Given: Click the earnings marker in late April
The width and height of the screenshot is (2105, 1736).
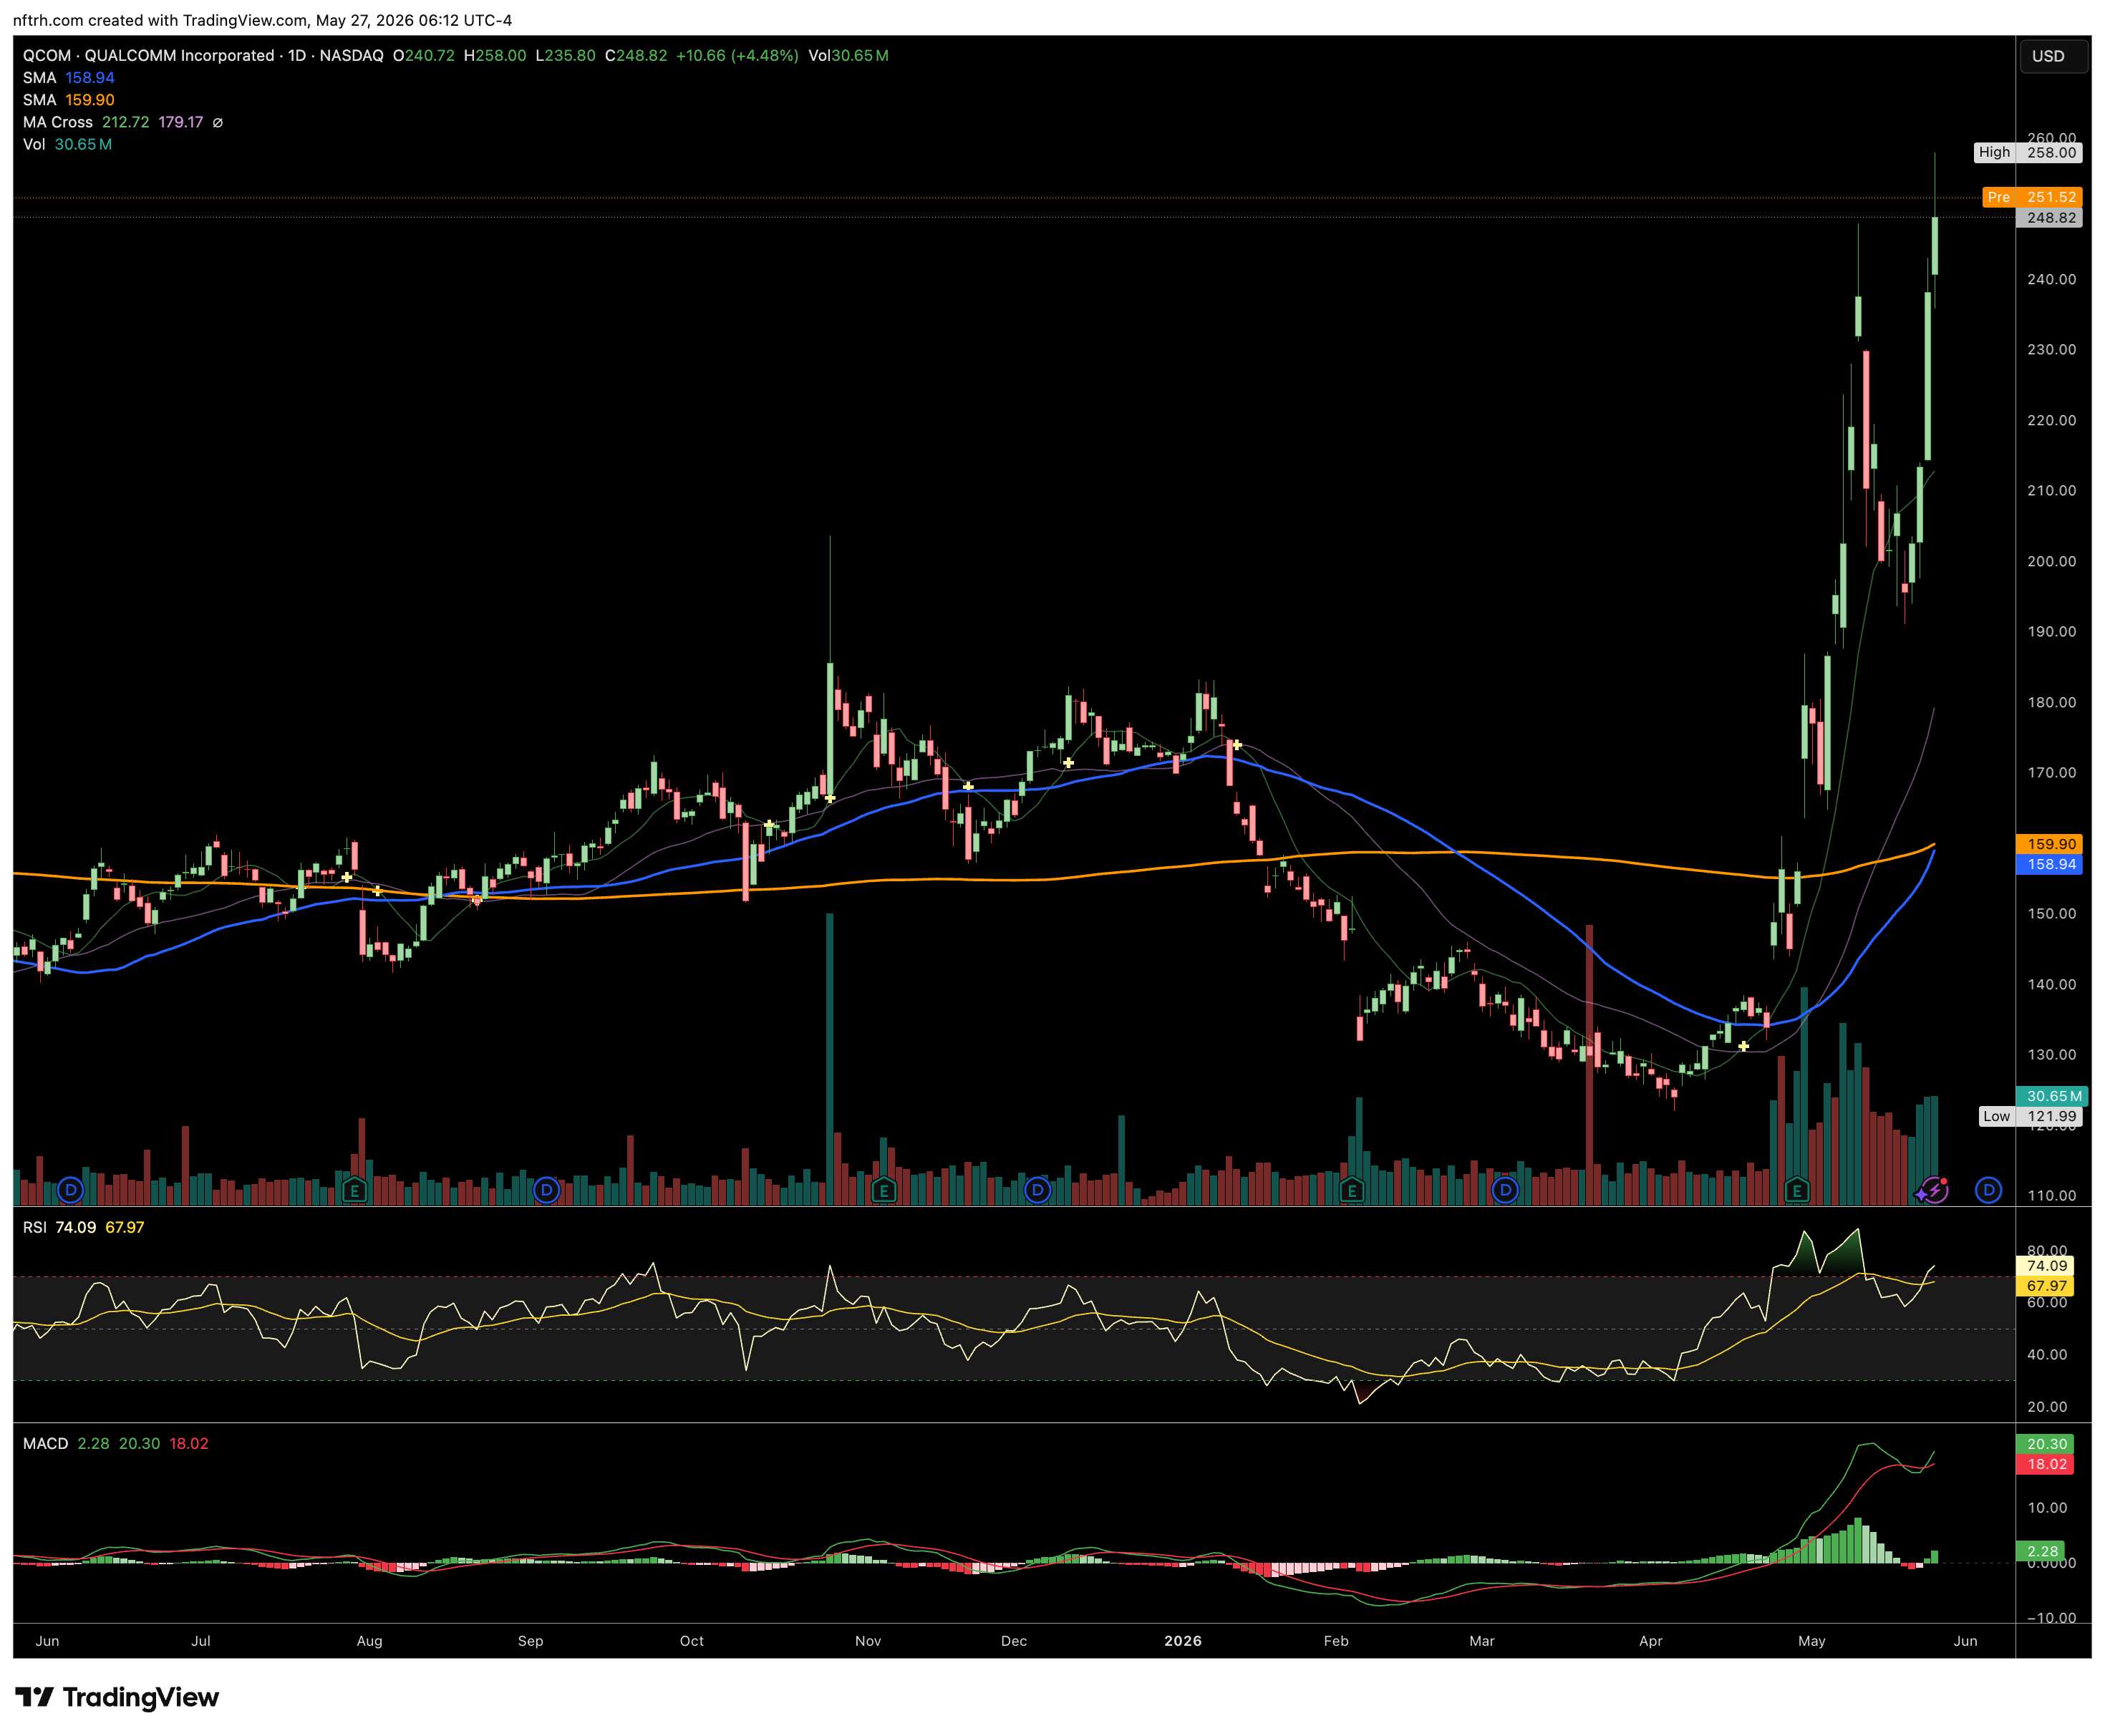Looking at the screenshot, I should [1797, 1190].
